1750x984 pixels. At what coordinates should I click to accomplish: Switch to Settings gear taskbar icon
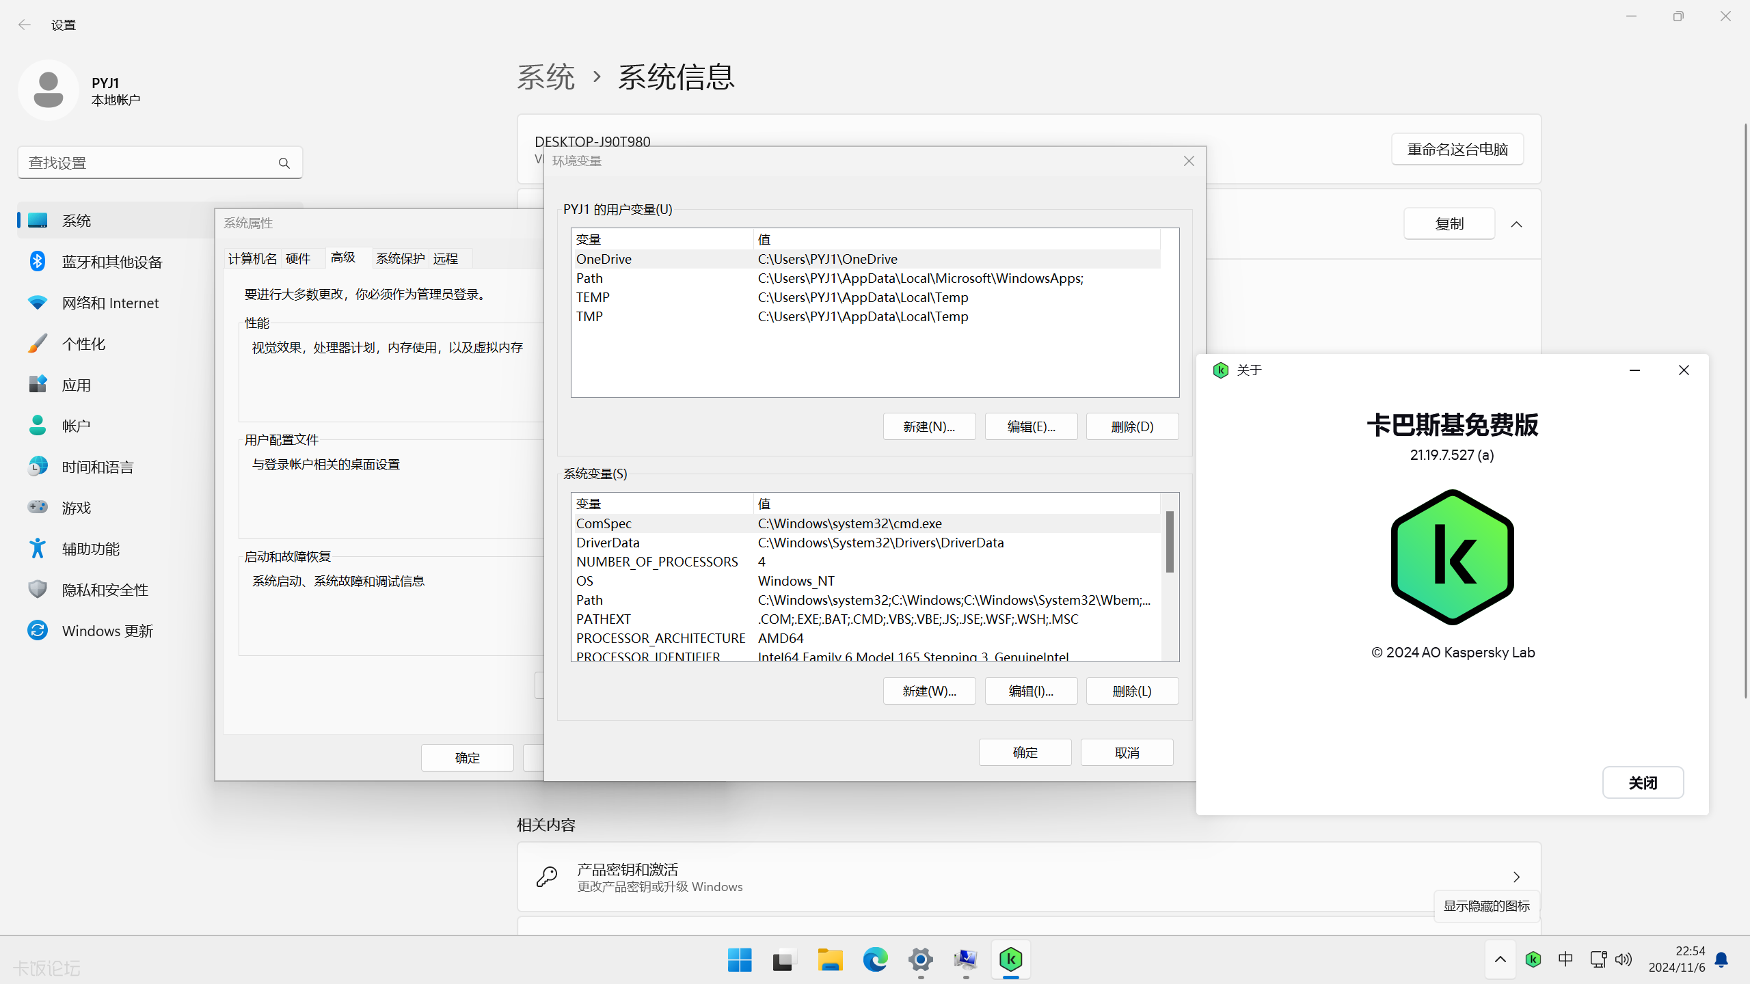click(921, 960)
